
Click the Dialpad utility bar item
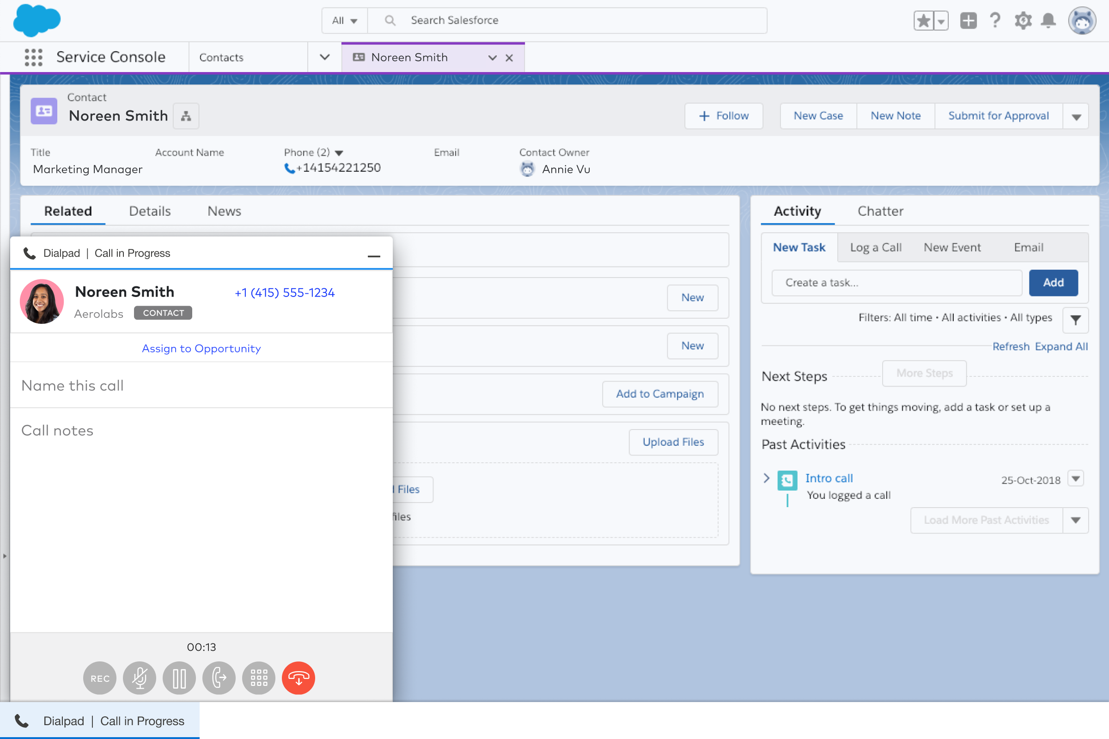coord(99,721)
